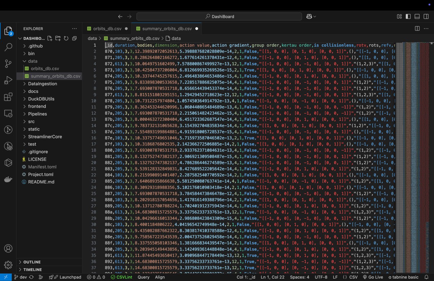The width and height of the screenshot is (434, 281).
Task: Open the Docker whale view
Action: pos(8,179)
